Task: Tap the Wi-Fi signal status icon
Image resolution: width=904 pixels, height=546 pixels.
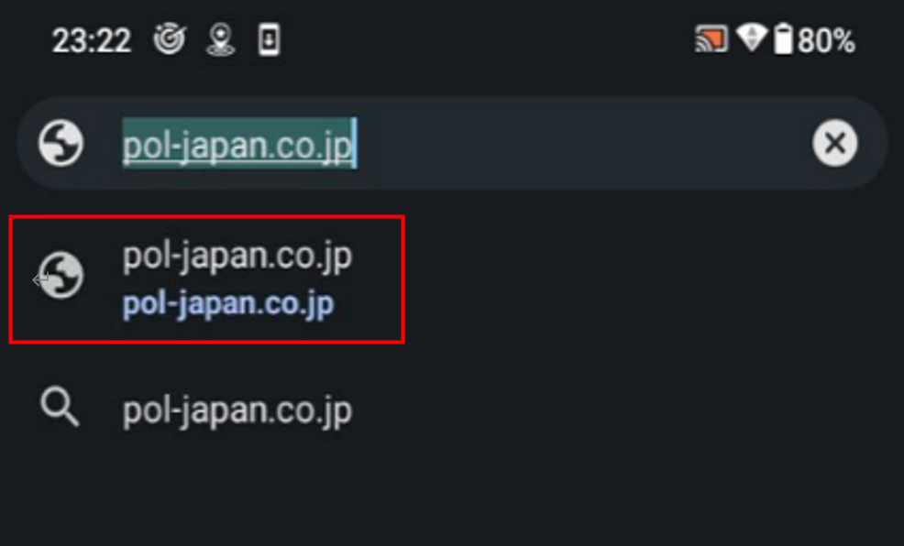Action: pos(751,38)
